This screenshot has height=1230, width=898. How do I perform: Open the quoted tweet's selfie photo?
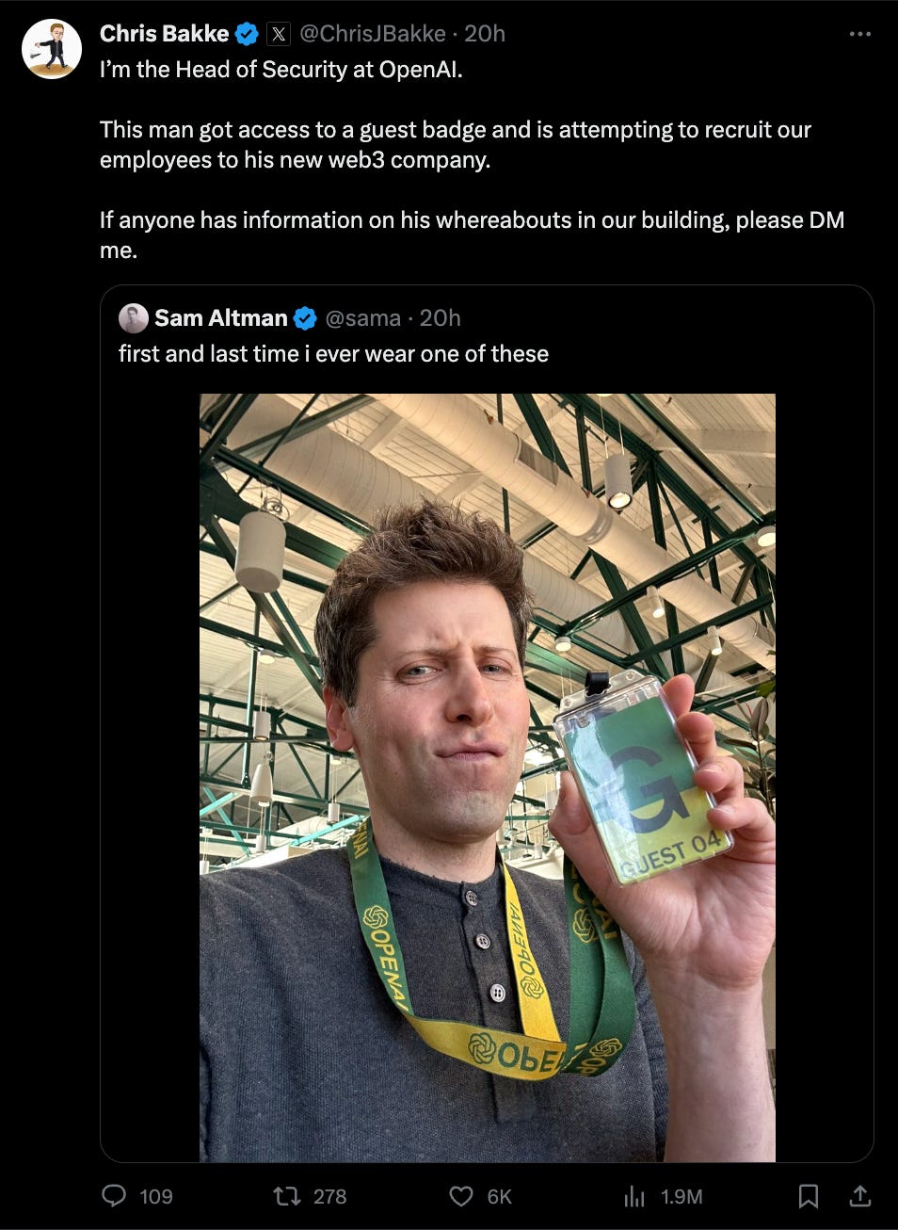coord(488,778)
